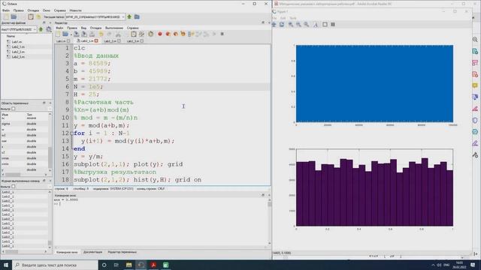Click insert text 'A' tool in Figure 1
Viewport: 481px width, 270px height.
pyautogui.click(x=316, y=25)
